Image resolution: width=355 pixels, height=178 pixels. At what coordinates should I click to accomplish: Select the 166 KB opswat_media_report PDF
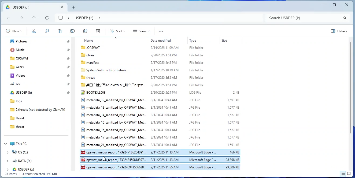160,152
